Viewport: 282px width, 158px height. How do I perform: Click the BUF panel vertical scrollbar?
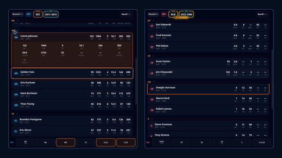[272, 79]
